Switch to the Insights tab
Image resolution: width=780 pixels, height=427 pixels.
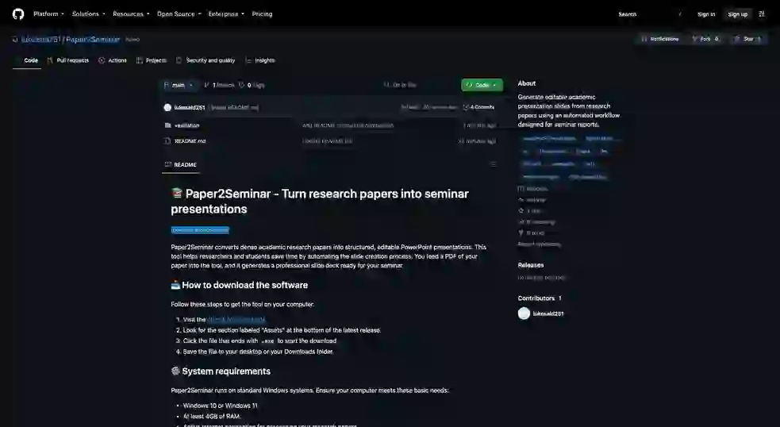(259, 60)
